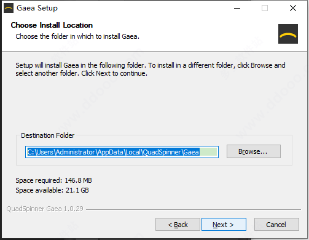
Task: Close the Gaea Setup dialog
Action: tap(293, 8)
